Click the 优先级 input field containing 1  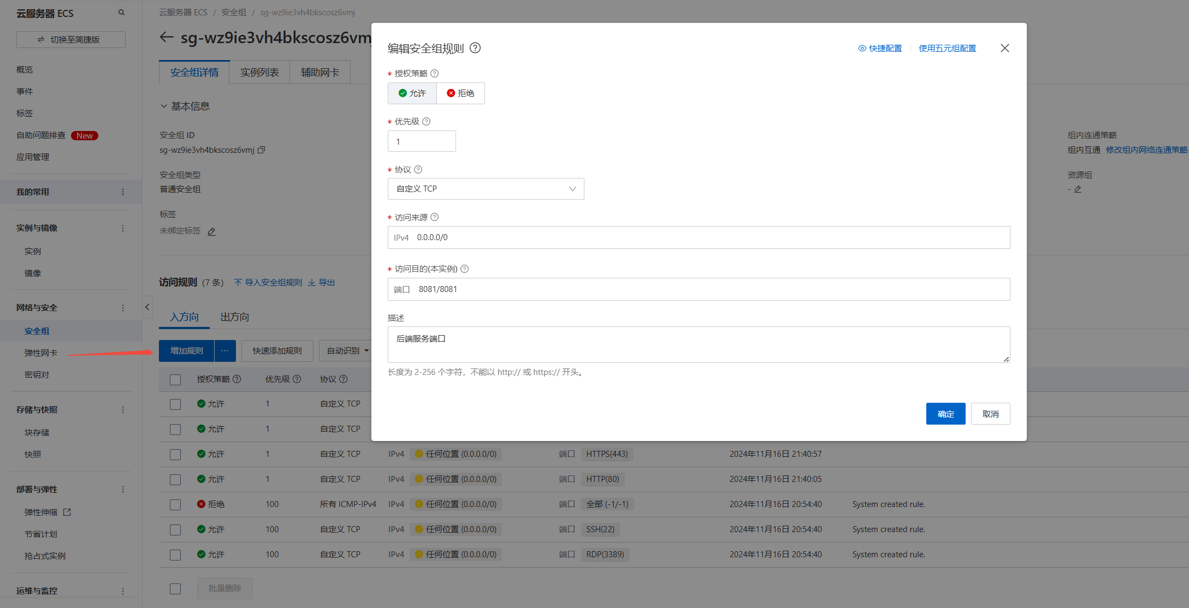pyautogui.click(x=422, y=141)
